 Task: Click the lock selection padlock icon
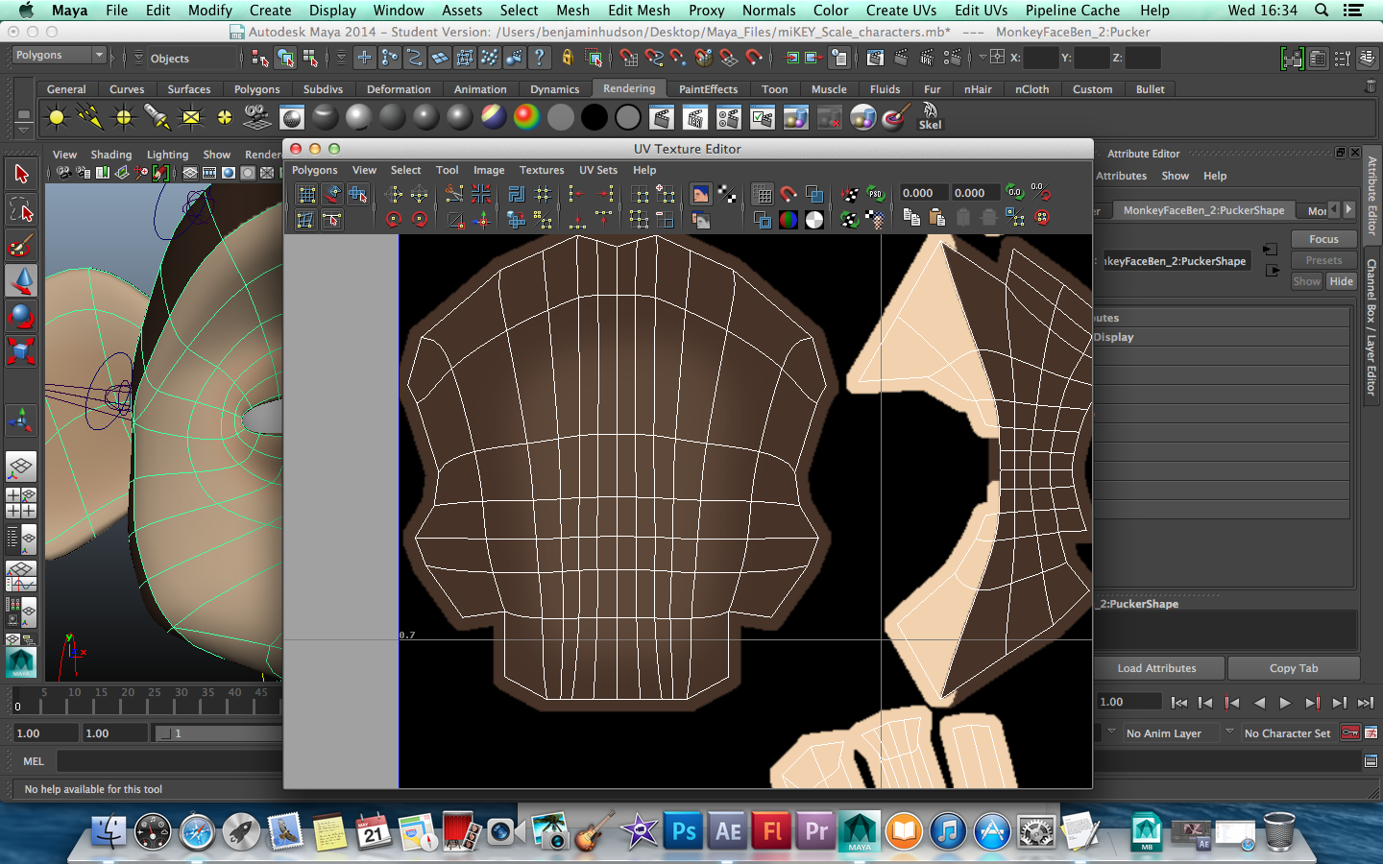pos(567,59)
